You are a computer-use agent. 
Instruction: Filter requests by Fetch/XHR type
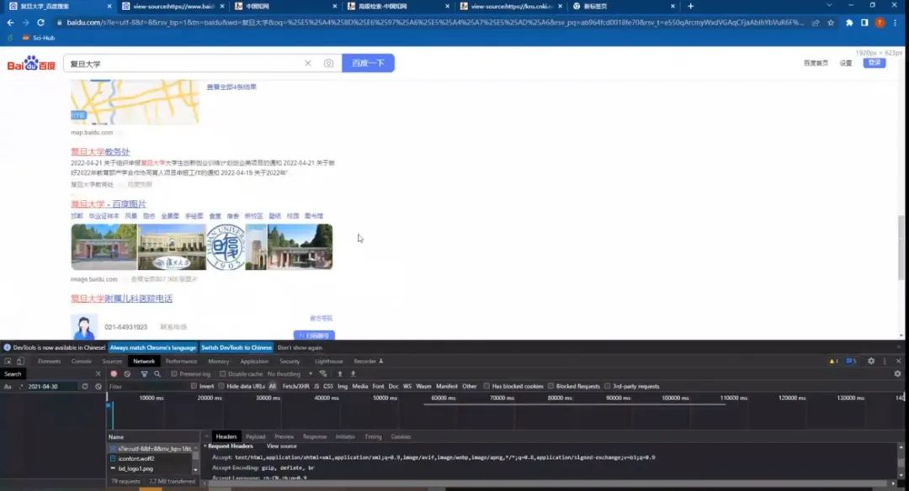[x=295, y=386]
